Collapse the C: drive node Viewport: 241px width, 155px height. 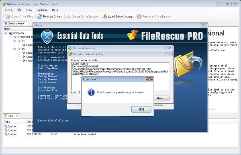click(14, 41)
